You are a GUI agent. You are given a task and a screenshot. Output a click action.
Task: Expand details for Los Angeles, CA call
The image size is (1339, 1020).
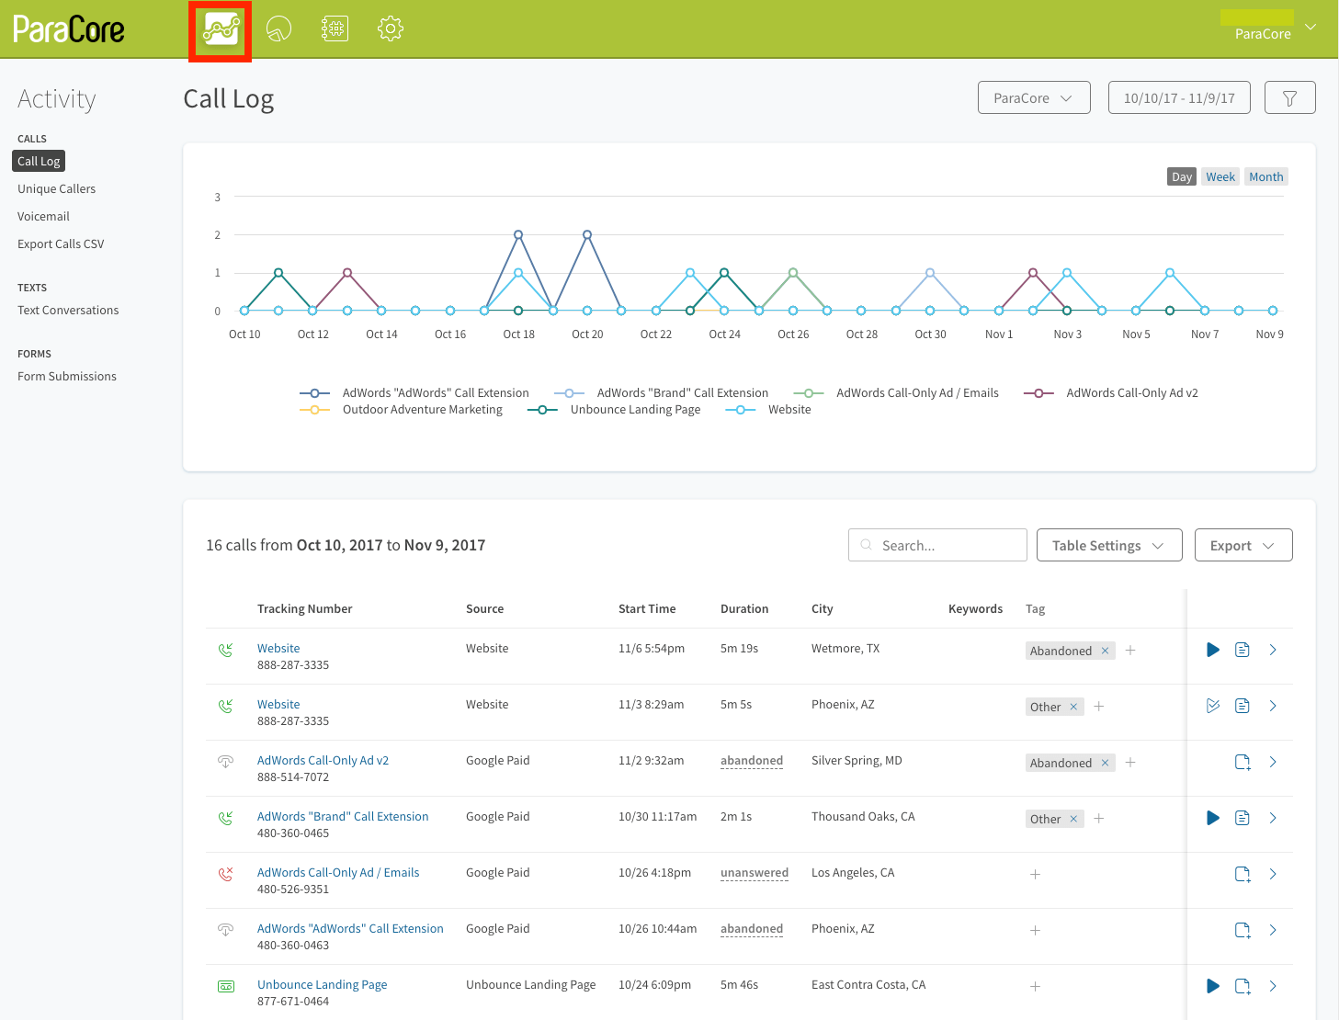[x=1273, y=874]
